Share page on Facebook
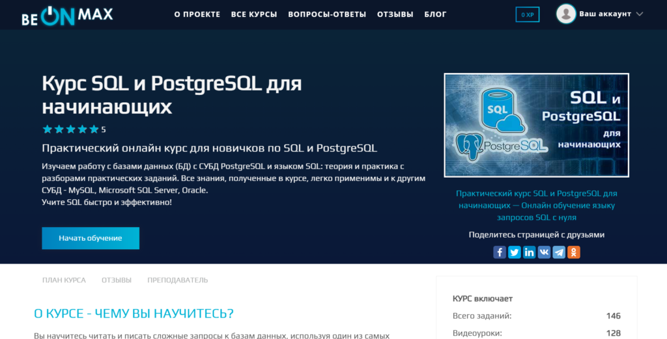The image size is (667, 339). tap(500, 252)
